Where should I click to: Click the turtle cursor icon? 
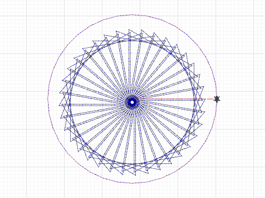(217, 99)
